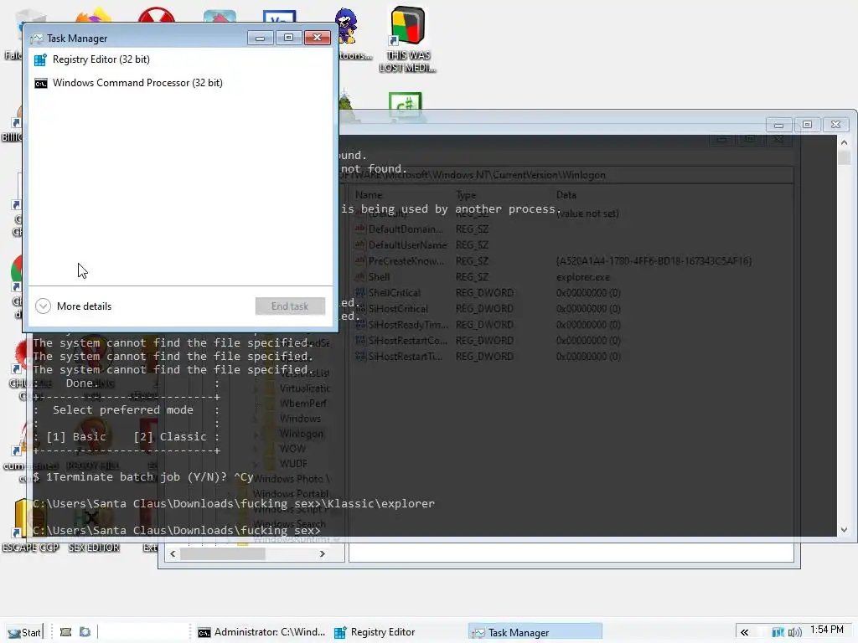Click the command window vertical scrollbar thumb
This screenshot has height=643, width=858.
tap(844, 157)
